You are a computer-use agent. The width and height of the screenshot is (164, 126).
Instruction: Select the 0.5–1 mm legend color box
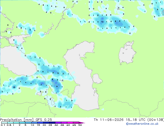(x=10, y=123)
